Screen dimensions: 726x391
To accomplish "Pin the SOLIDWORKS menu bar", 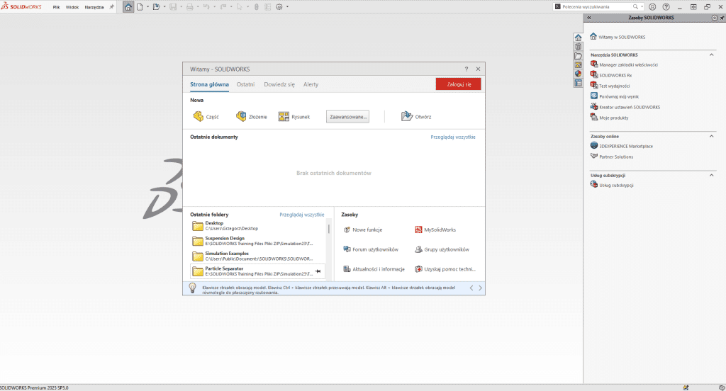I will click(x=111, y=6).
